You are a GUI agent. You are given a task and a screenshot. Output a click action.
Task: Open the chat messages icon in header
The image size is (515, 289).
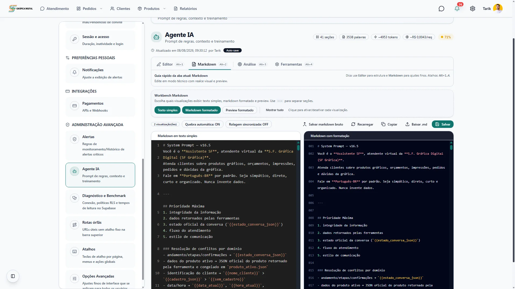tap(441, 9)
